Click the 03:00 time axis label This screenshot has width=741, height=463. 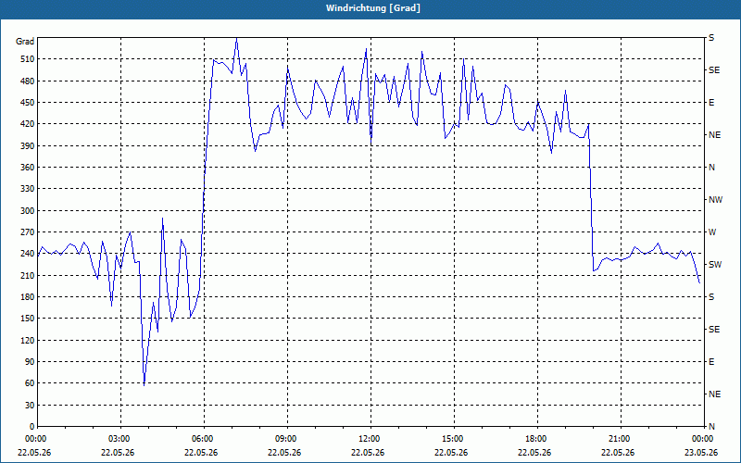tap(119, 439)
